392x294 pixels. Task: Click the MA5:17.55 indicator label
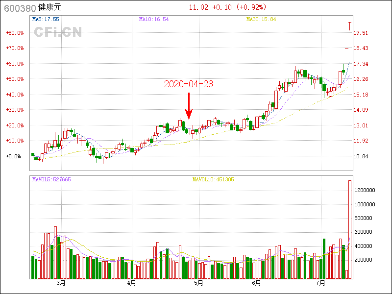[x=46, y=20]
